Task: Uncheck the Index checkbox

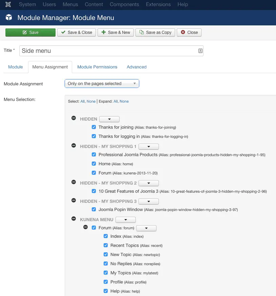Action: click(106, 236)
